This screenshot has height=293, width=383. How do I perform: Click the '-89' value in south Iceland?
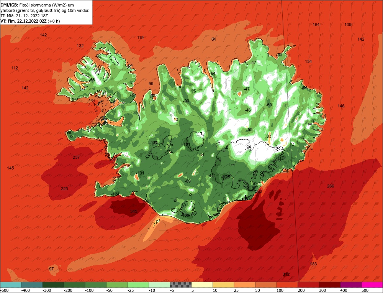[x=188, y=181]
